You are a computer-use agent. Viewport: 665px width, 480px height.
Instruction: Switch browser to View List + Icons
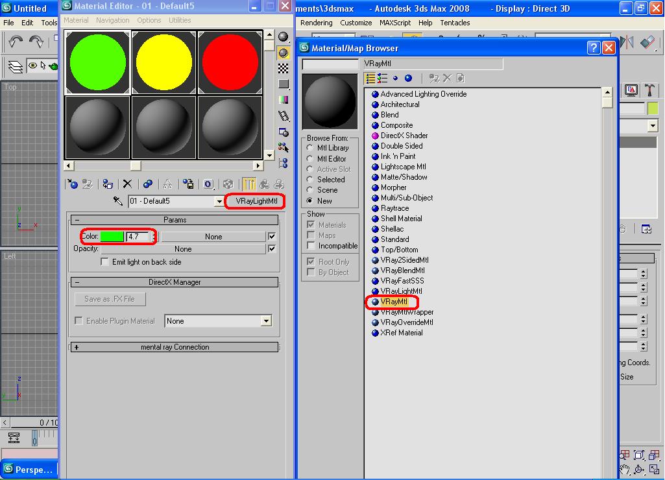383,78
